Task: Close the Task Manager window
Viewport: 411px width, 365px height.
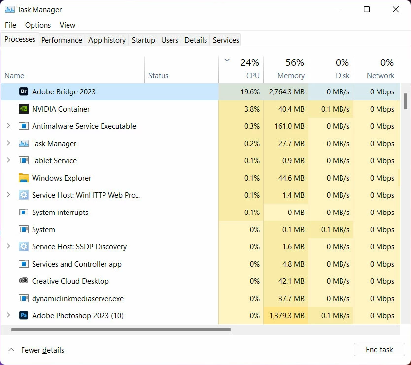Action: [396, 9]
